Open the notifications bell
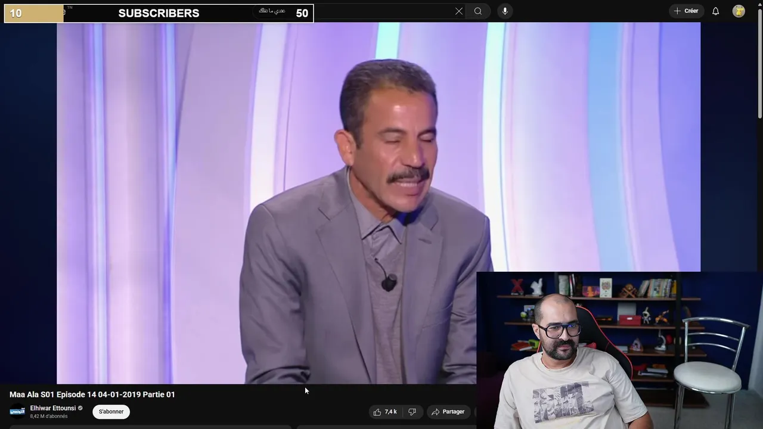Screen dimensions: 763x429 click(715, 11)
